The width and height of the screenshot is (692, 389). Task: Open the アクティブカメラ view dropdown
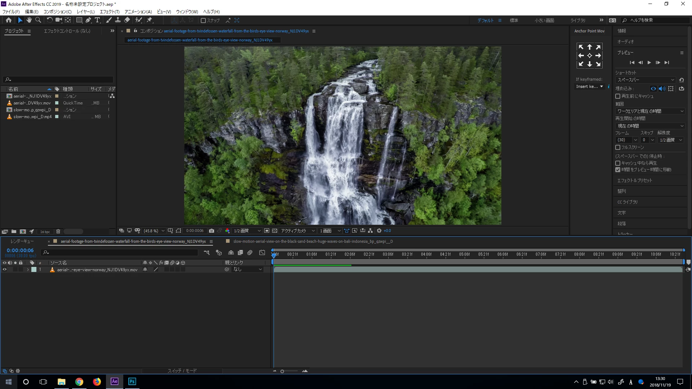point(298,231)
